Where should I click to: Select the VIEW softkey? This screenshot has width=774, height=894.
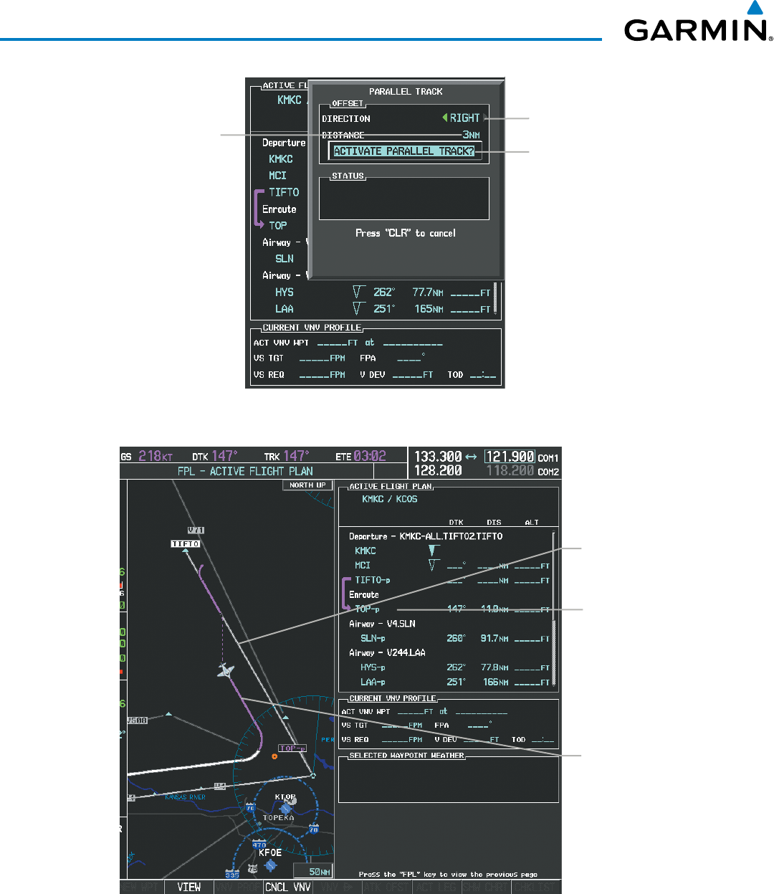[188, 887]
